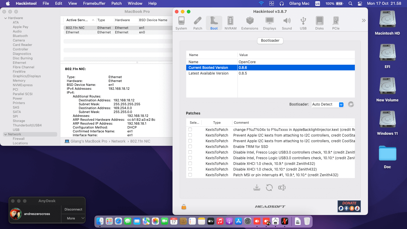Open the Patch menu in menu bar

116,4
